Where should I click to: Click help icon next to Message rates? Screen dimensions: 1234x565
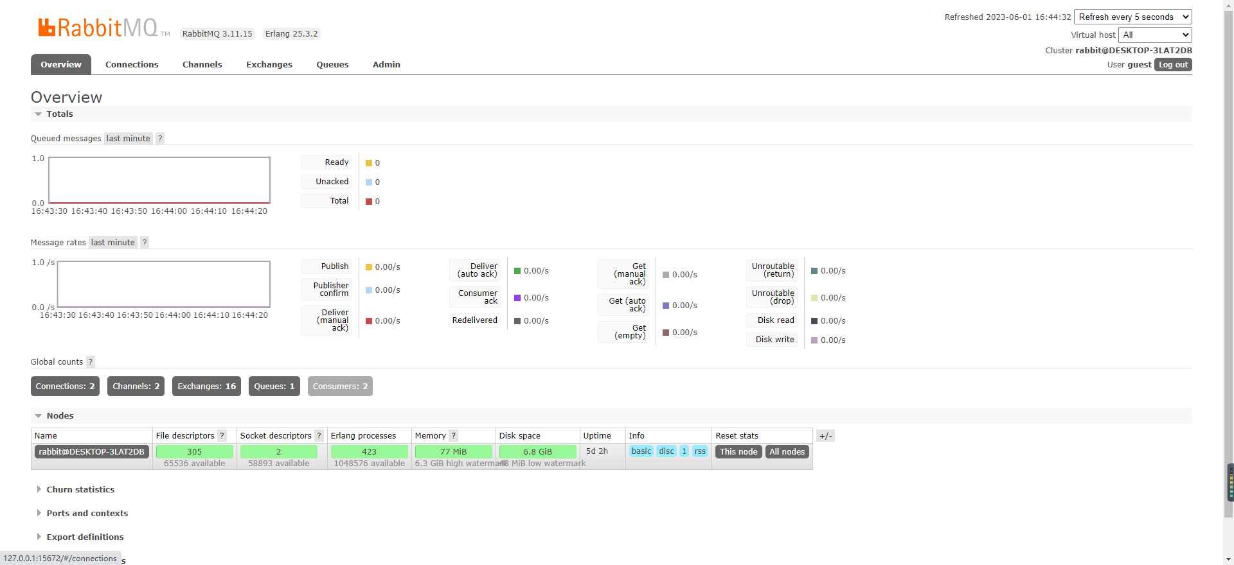pos(145,243)
